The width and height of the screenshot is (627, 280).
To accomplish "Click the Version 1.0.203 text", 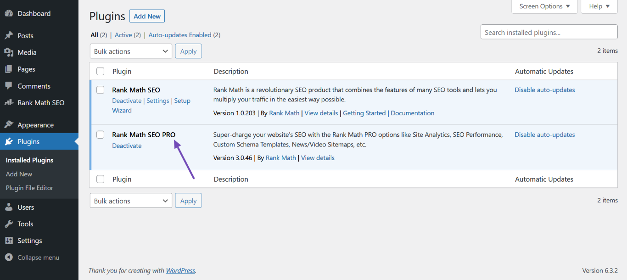I will 234,113.
